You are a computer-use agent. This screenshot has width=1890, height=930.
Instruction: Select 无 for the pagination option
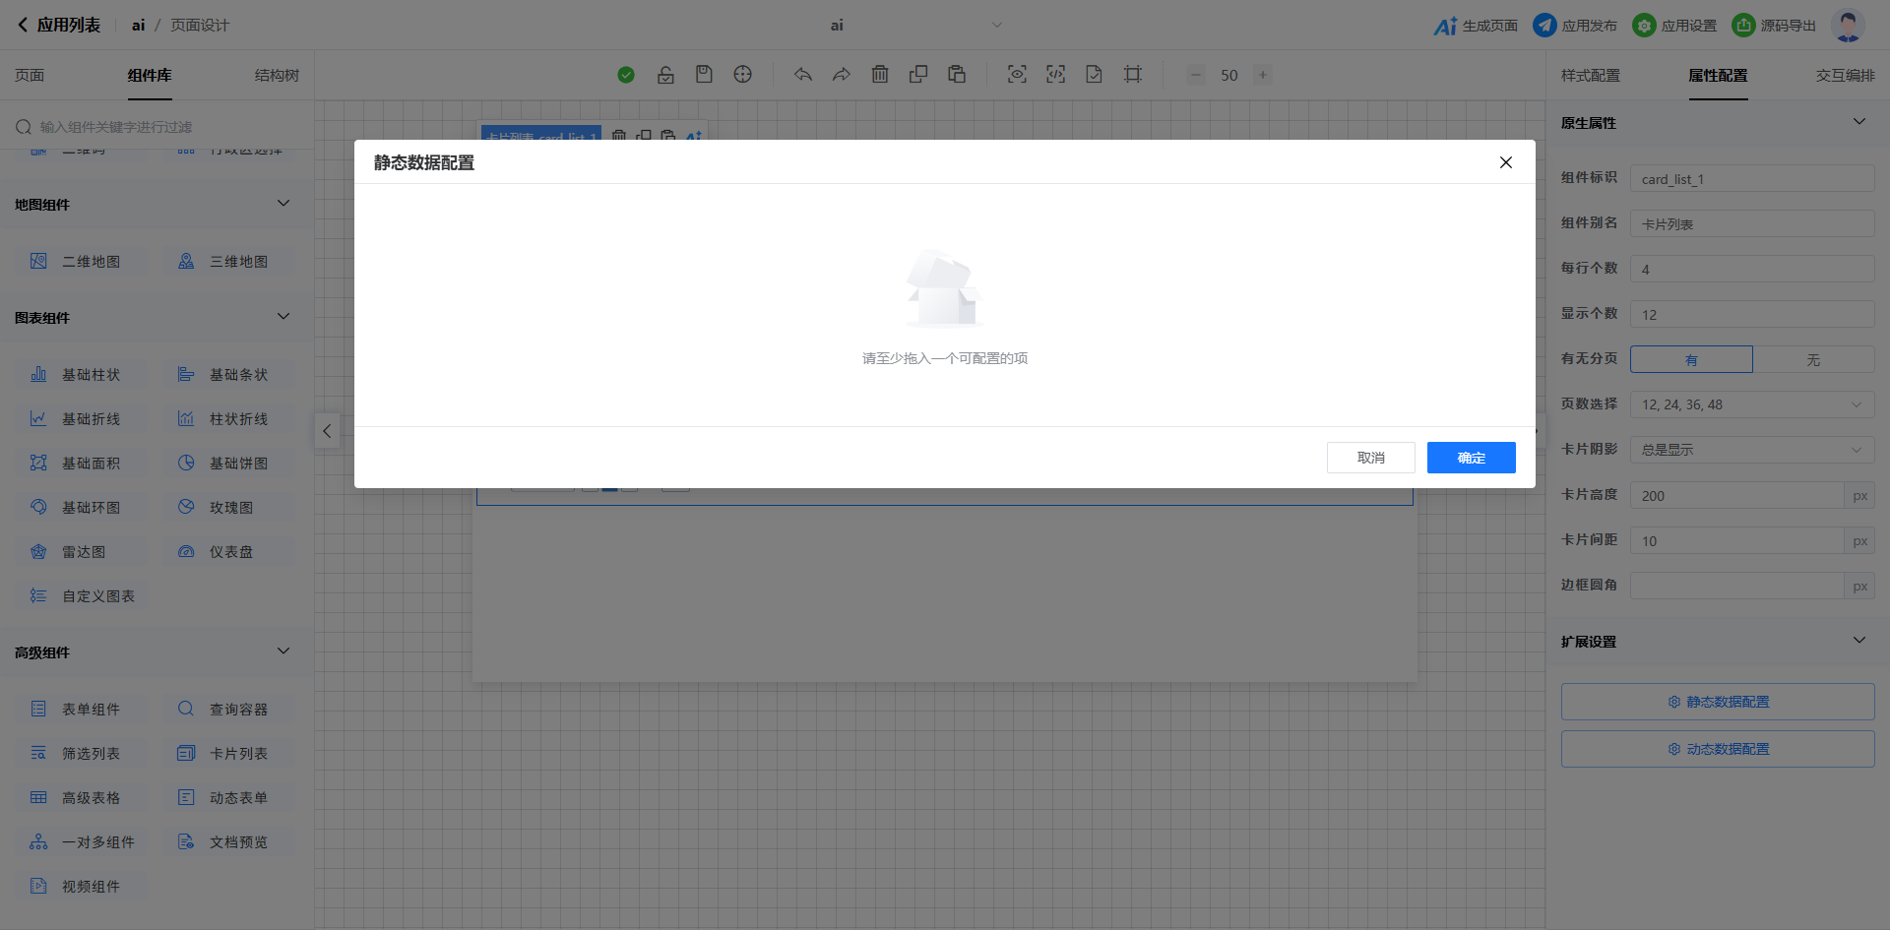(x=1813, y=359)
